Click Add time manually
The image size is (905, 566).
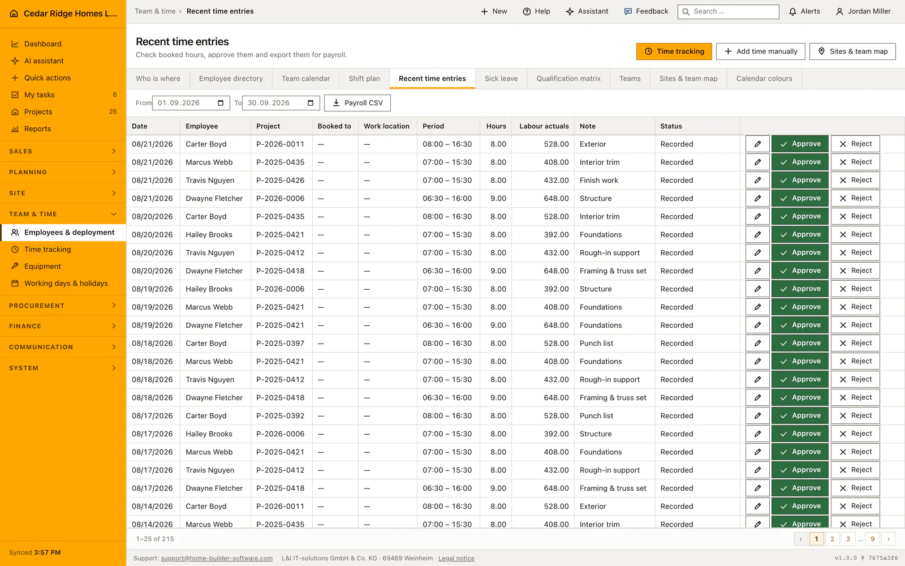(x=761, y=52)
